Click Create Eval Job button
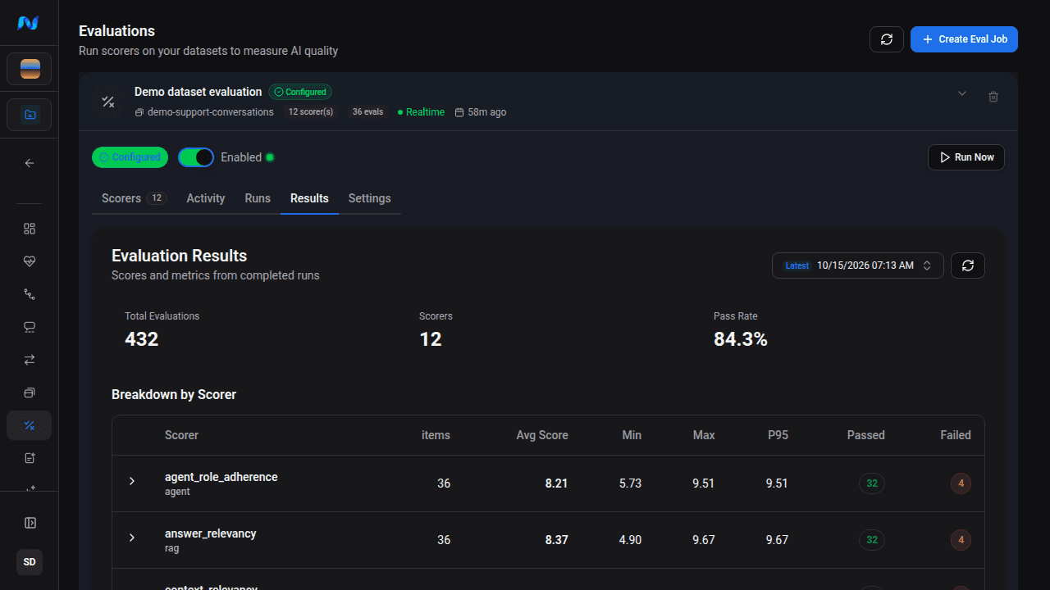The height and width of the screenshot is (590, 1050). point(964,39)
